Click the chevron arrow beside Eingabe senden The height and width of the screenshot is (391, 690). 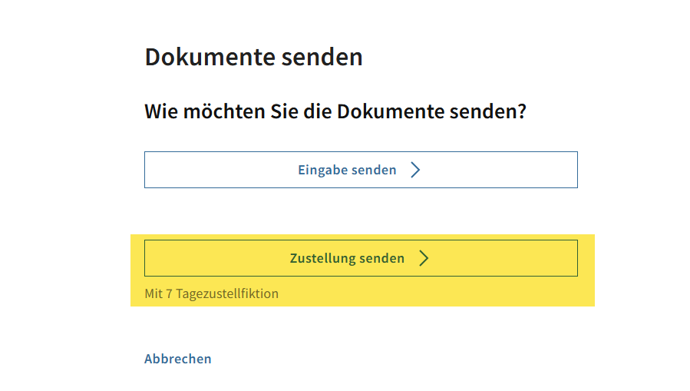coord(415,170)
